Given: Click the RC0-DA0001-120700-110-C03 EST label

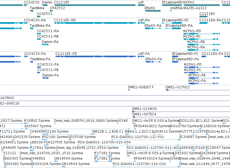Looking at the screenshot, I should [139, 164].
